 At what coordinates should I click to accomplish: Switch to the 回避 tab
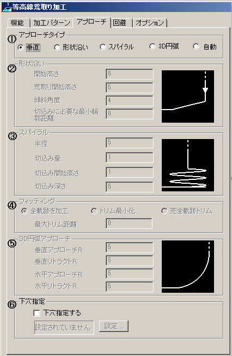121,23
